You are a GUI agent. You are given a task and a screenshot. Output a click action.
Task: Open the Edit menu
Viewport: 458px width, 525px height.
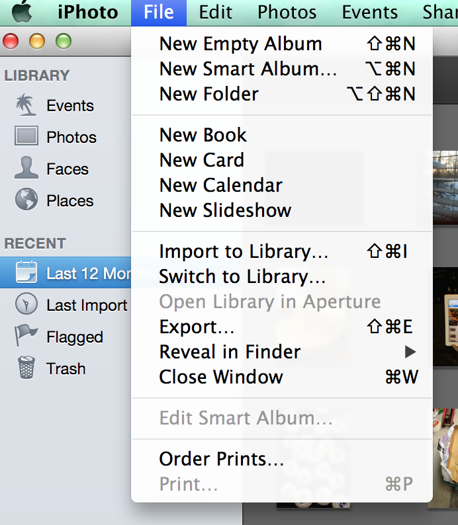215,13
